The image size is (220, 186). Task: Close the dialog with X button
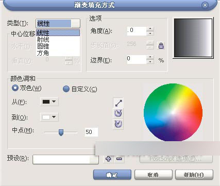pyautogui.click(x=205, y=5)
